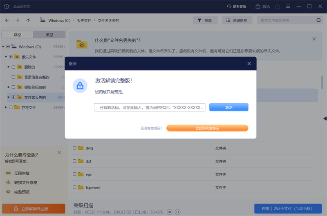Click the vertical scrollbar of file list
The image size is (327, 216).
[322, 82]
